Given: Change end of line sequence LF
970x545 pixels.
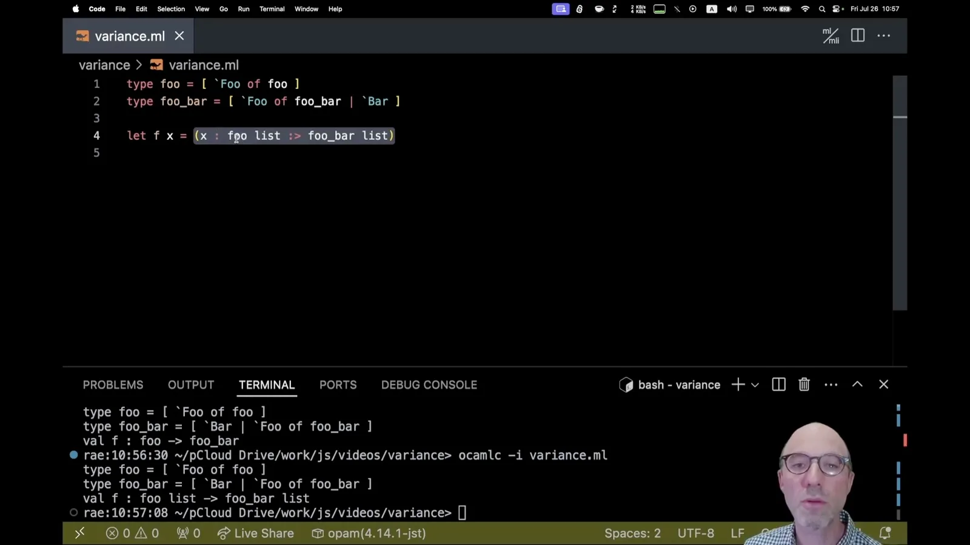Looking at the screenshot, I should 737,533.
